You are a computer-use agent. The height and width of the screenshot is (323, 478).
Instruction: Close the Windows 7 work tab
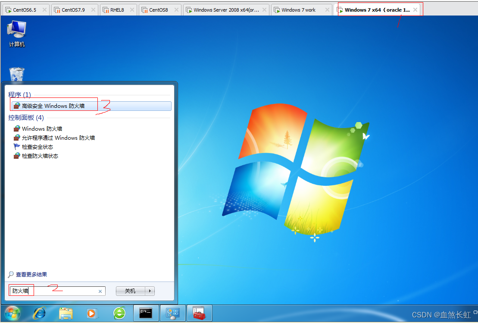click(327, 10)
